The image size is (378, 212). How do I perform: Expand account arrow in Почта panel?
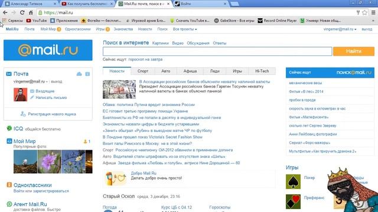(x=47, y=82)
